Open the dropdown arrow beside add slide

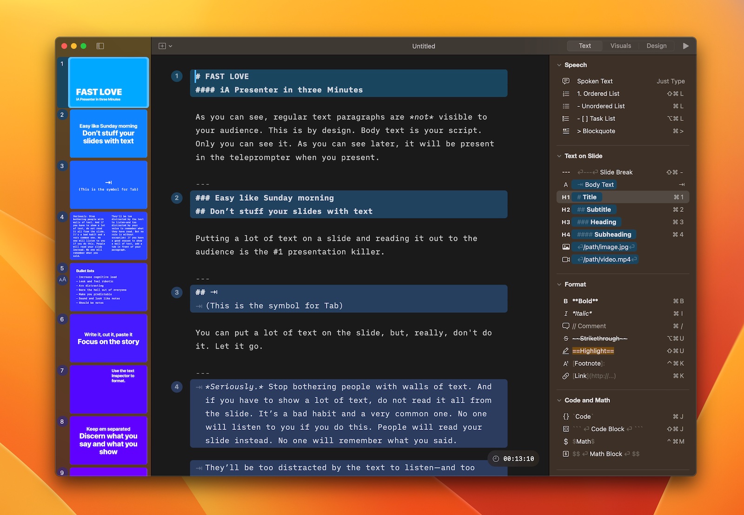pos(171,46)
